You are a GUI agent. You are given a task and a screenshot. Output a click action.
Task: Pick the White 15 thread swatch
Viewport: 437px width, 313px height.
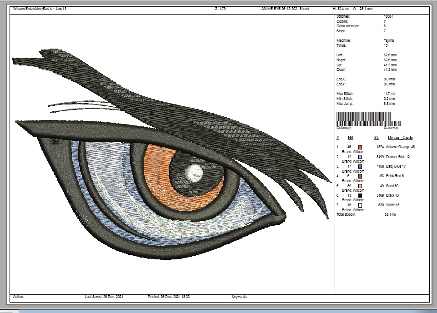(x=360, y=205)
